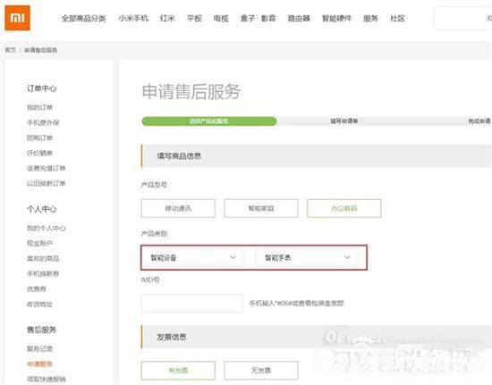
Task: Open 话费充值订单 in the sidebar
Action: pyautogui.click(x=47, y=168)
